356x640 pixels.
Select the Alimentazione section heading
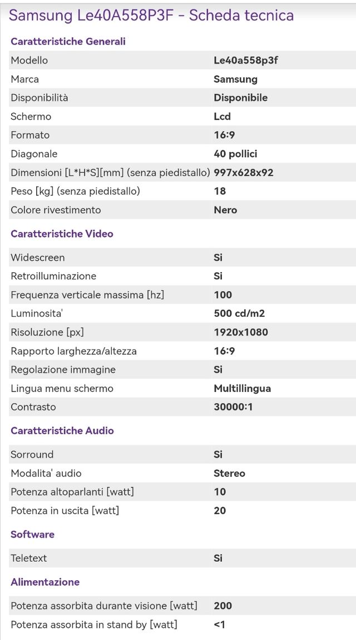(x=45, y=582)
